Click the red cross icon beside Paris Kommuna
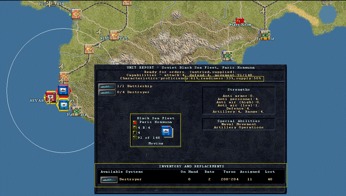Screen dimensions: 346x196 (135, 122)
